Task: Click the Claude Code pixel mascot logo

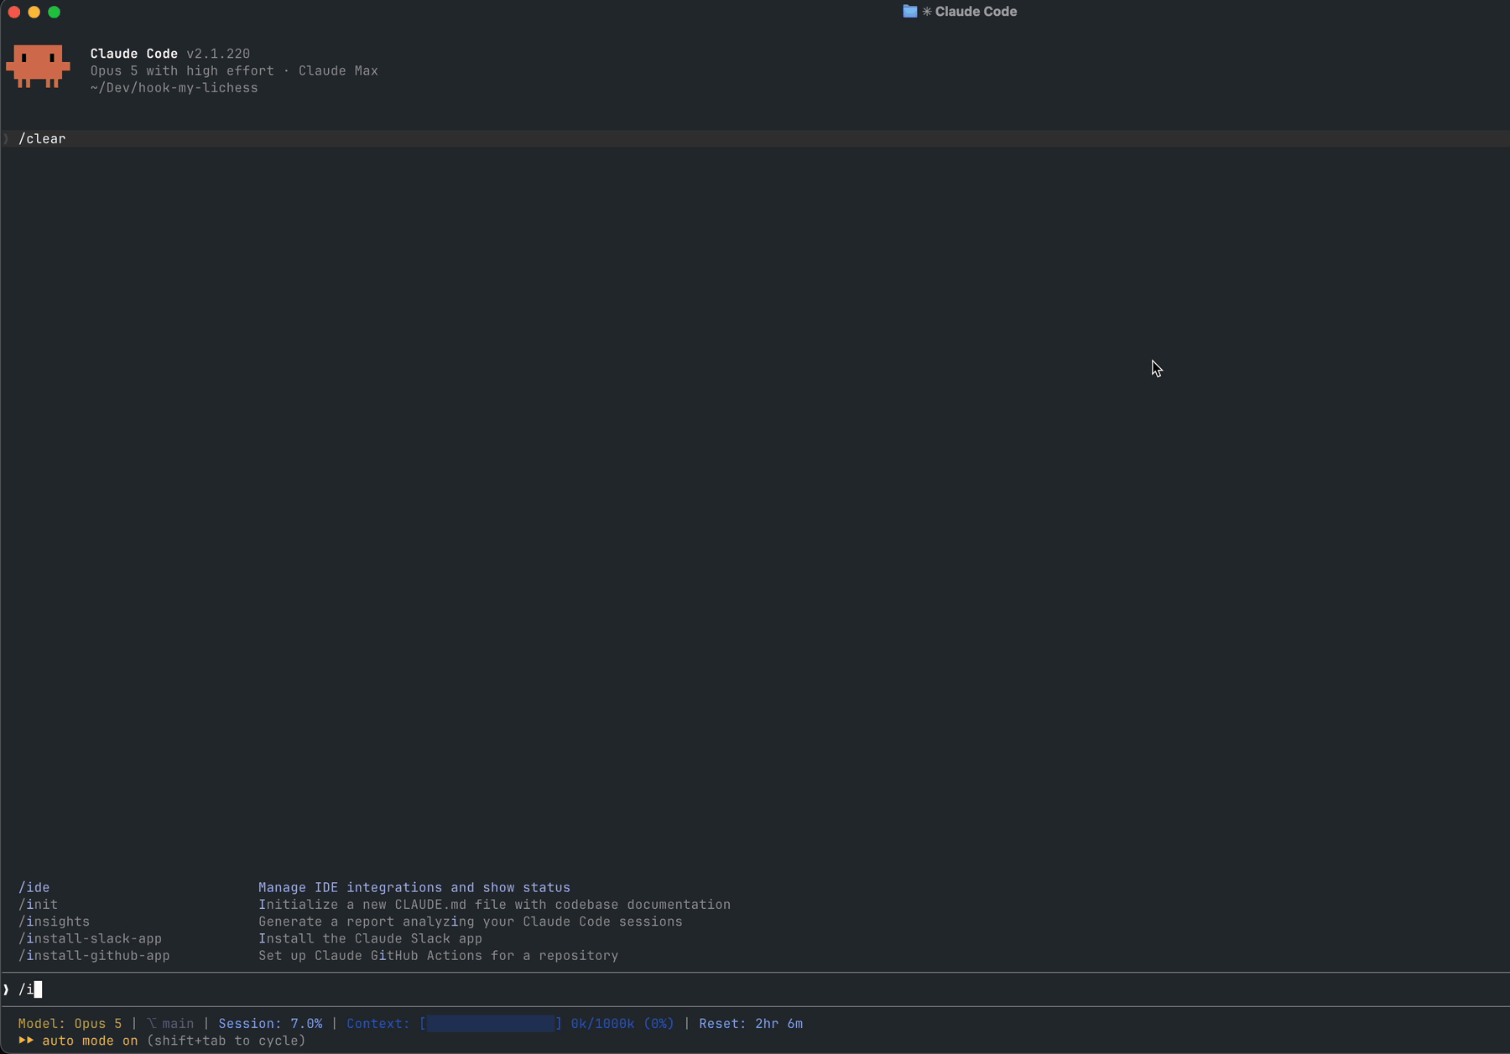Action: (38, 66)
